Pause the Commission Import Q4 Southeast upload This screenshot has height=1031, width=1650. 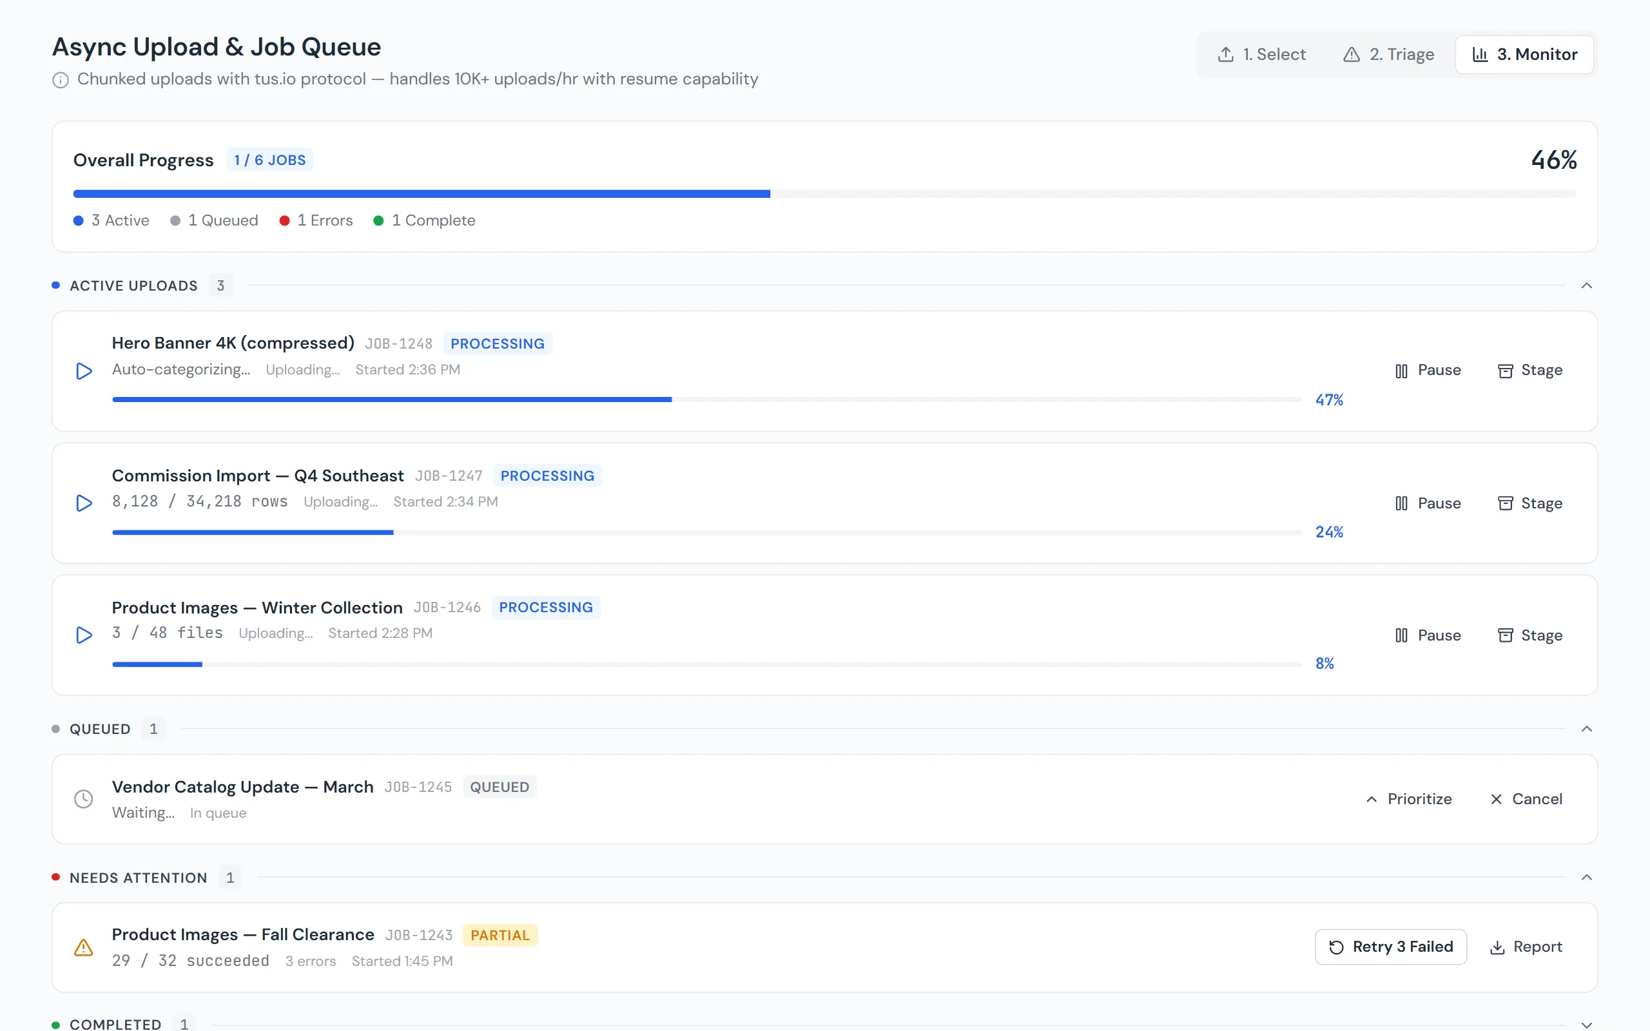1428,503
